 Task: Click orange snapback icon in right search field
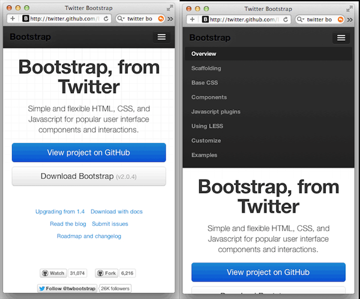(341, 20)
